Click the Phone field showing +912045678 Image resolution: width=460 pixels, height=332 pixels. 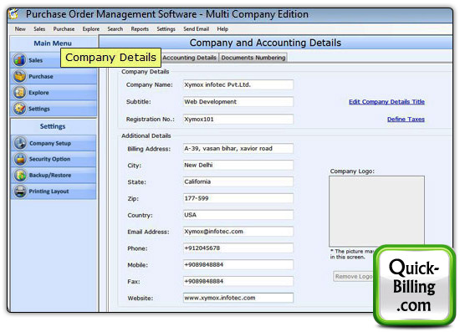(x=238, y=248)
